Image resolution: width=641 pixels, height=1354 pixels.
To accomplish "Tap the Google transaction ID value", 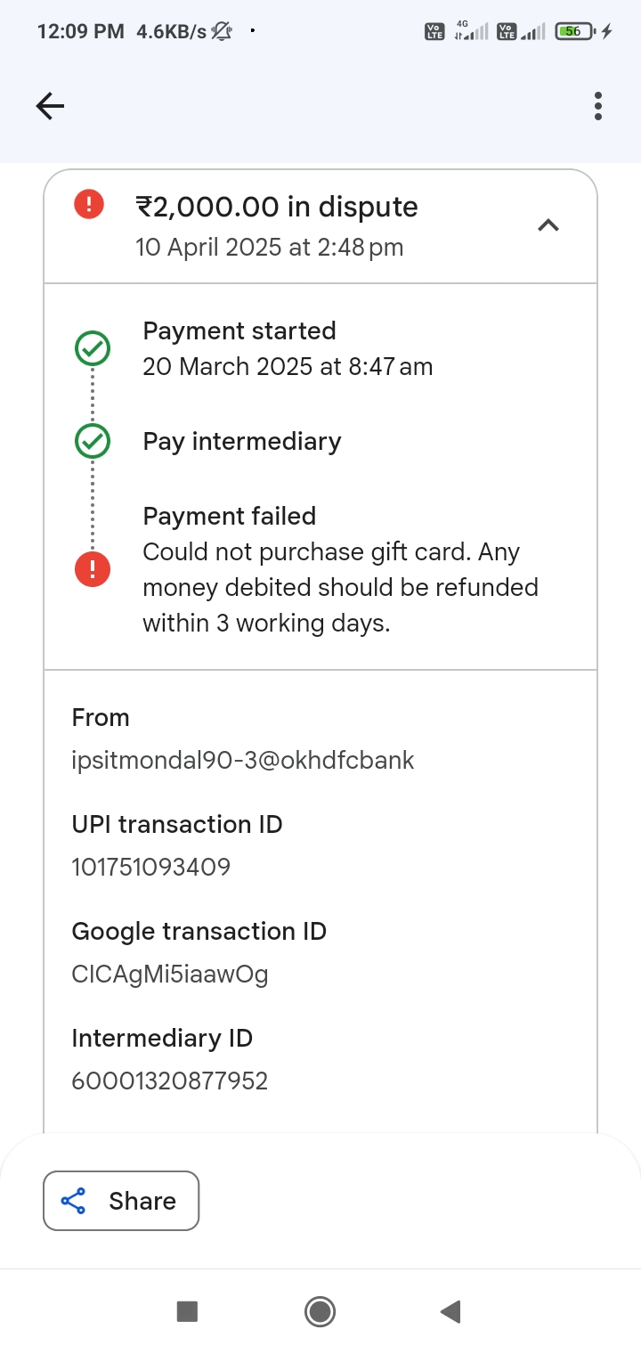I will pyautogui.click(x=170, y=974).
